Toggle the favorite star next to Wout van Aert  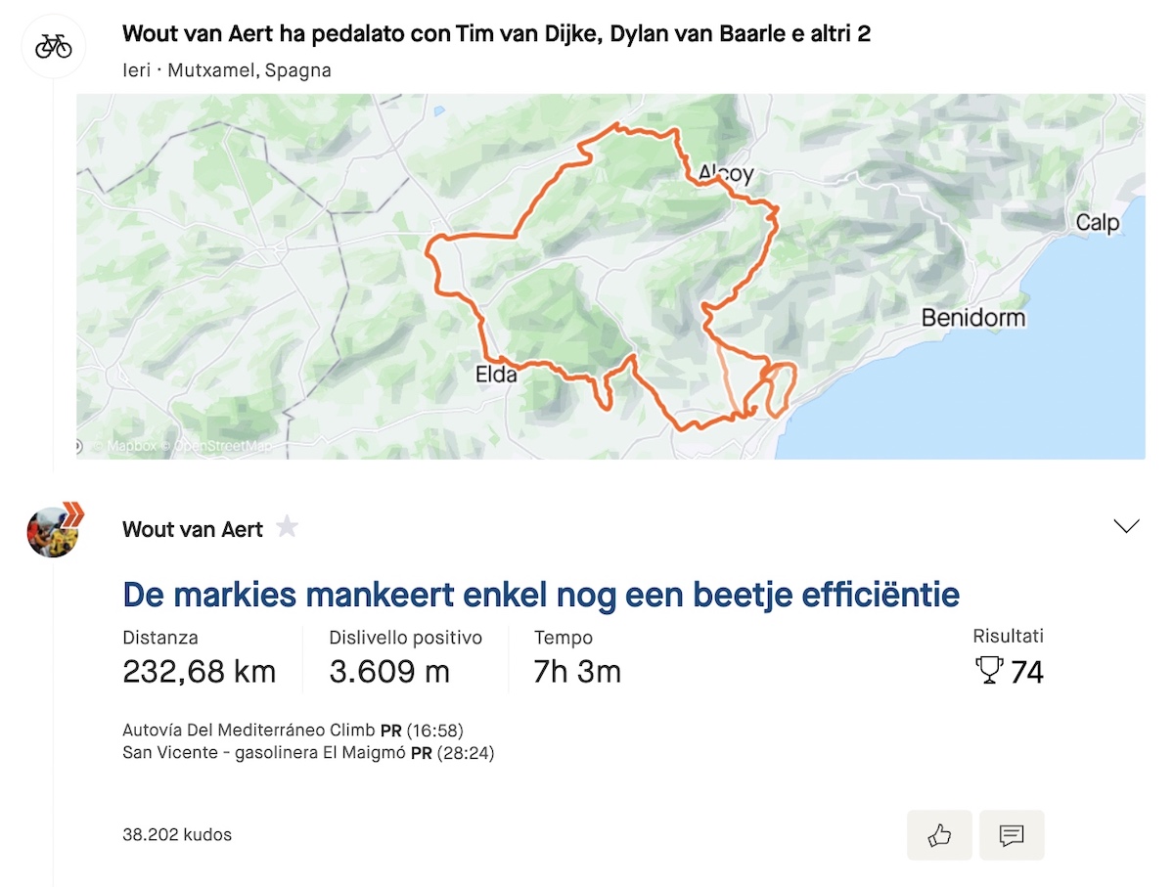coord(287,528)
